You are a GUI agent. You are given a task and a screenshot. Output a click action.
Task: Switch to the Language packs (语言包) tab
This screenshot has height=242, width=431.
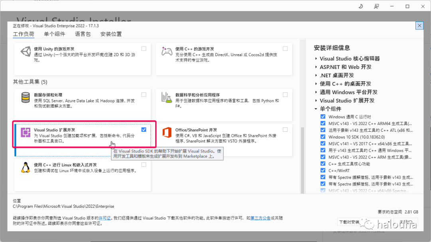pyautogui.click(x=83, y=34)
